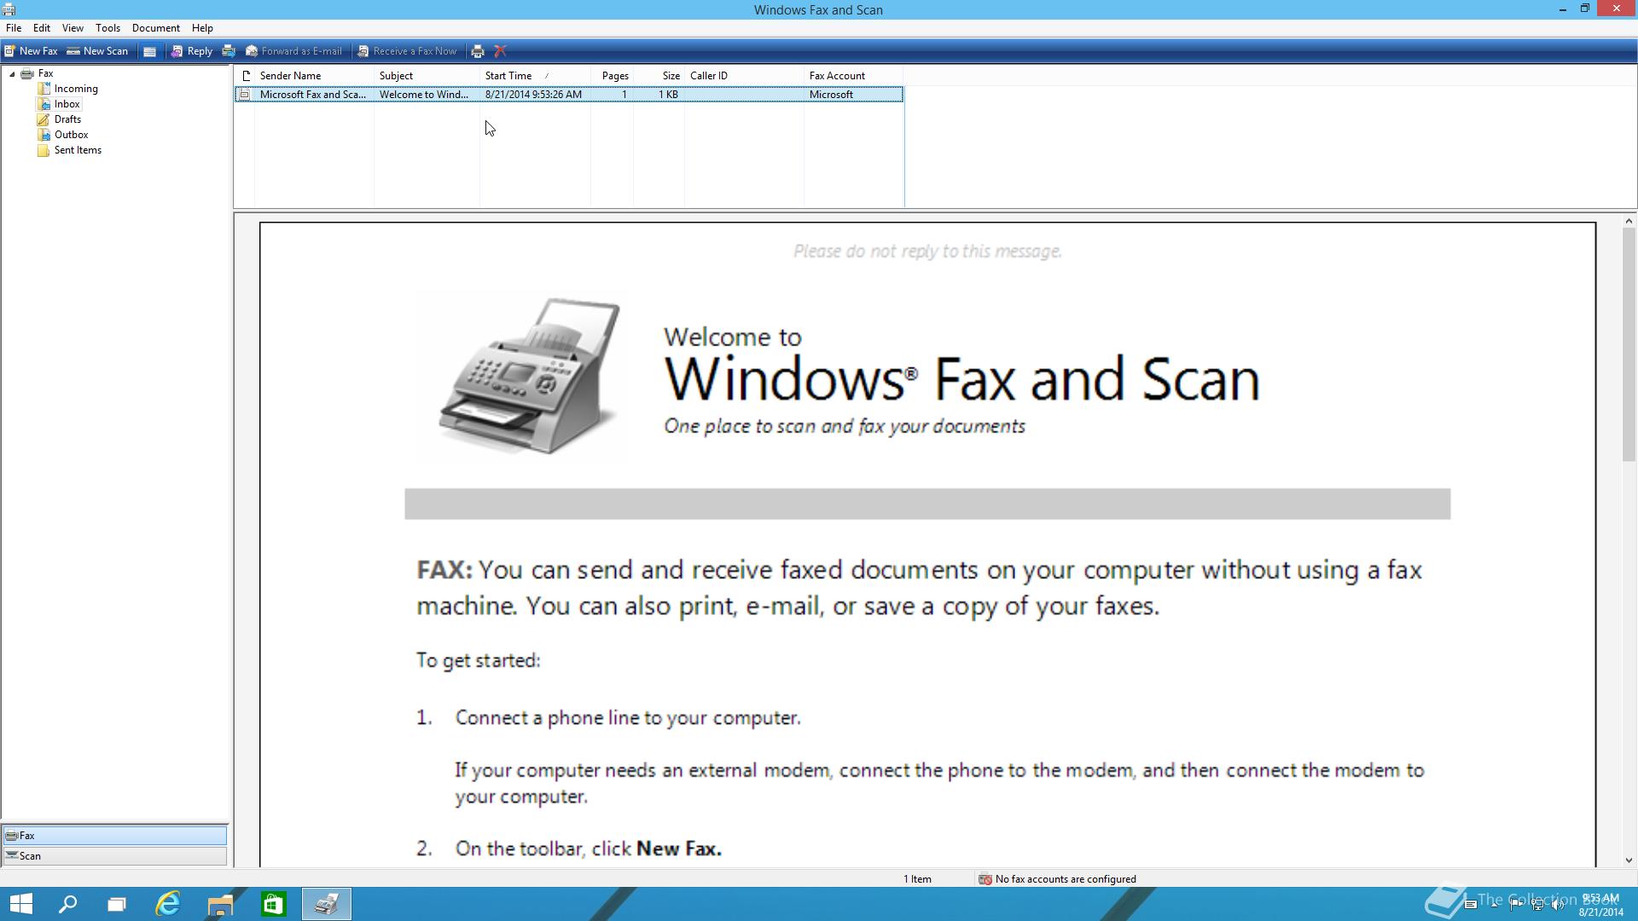Open the Document menu

[x=155, y=28]
